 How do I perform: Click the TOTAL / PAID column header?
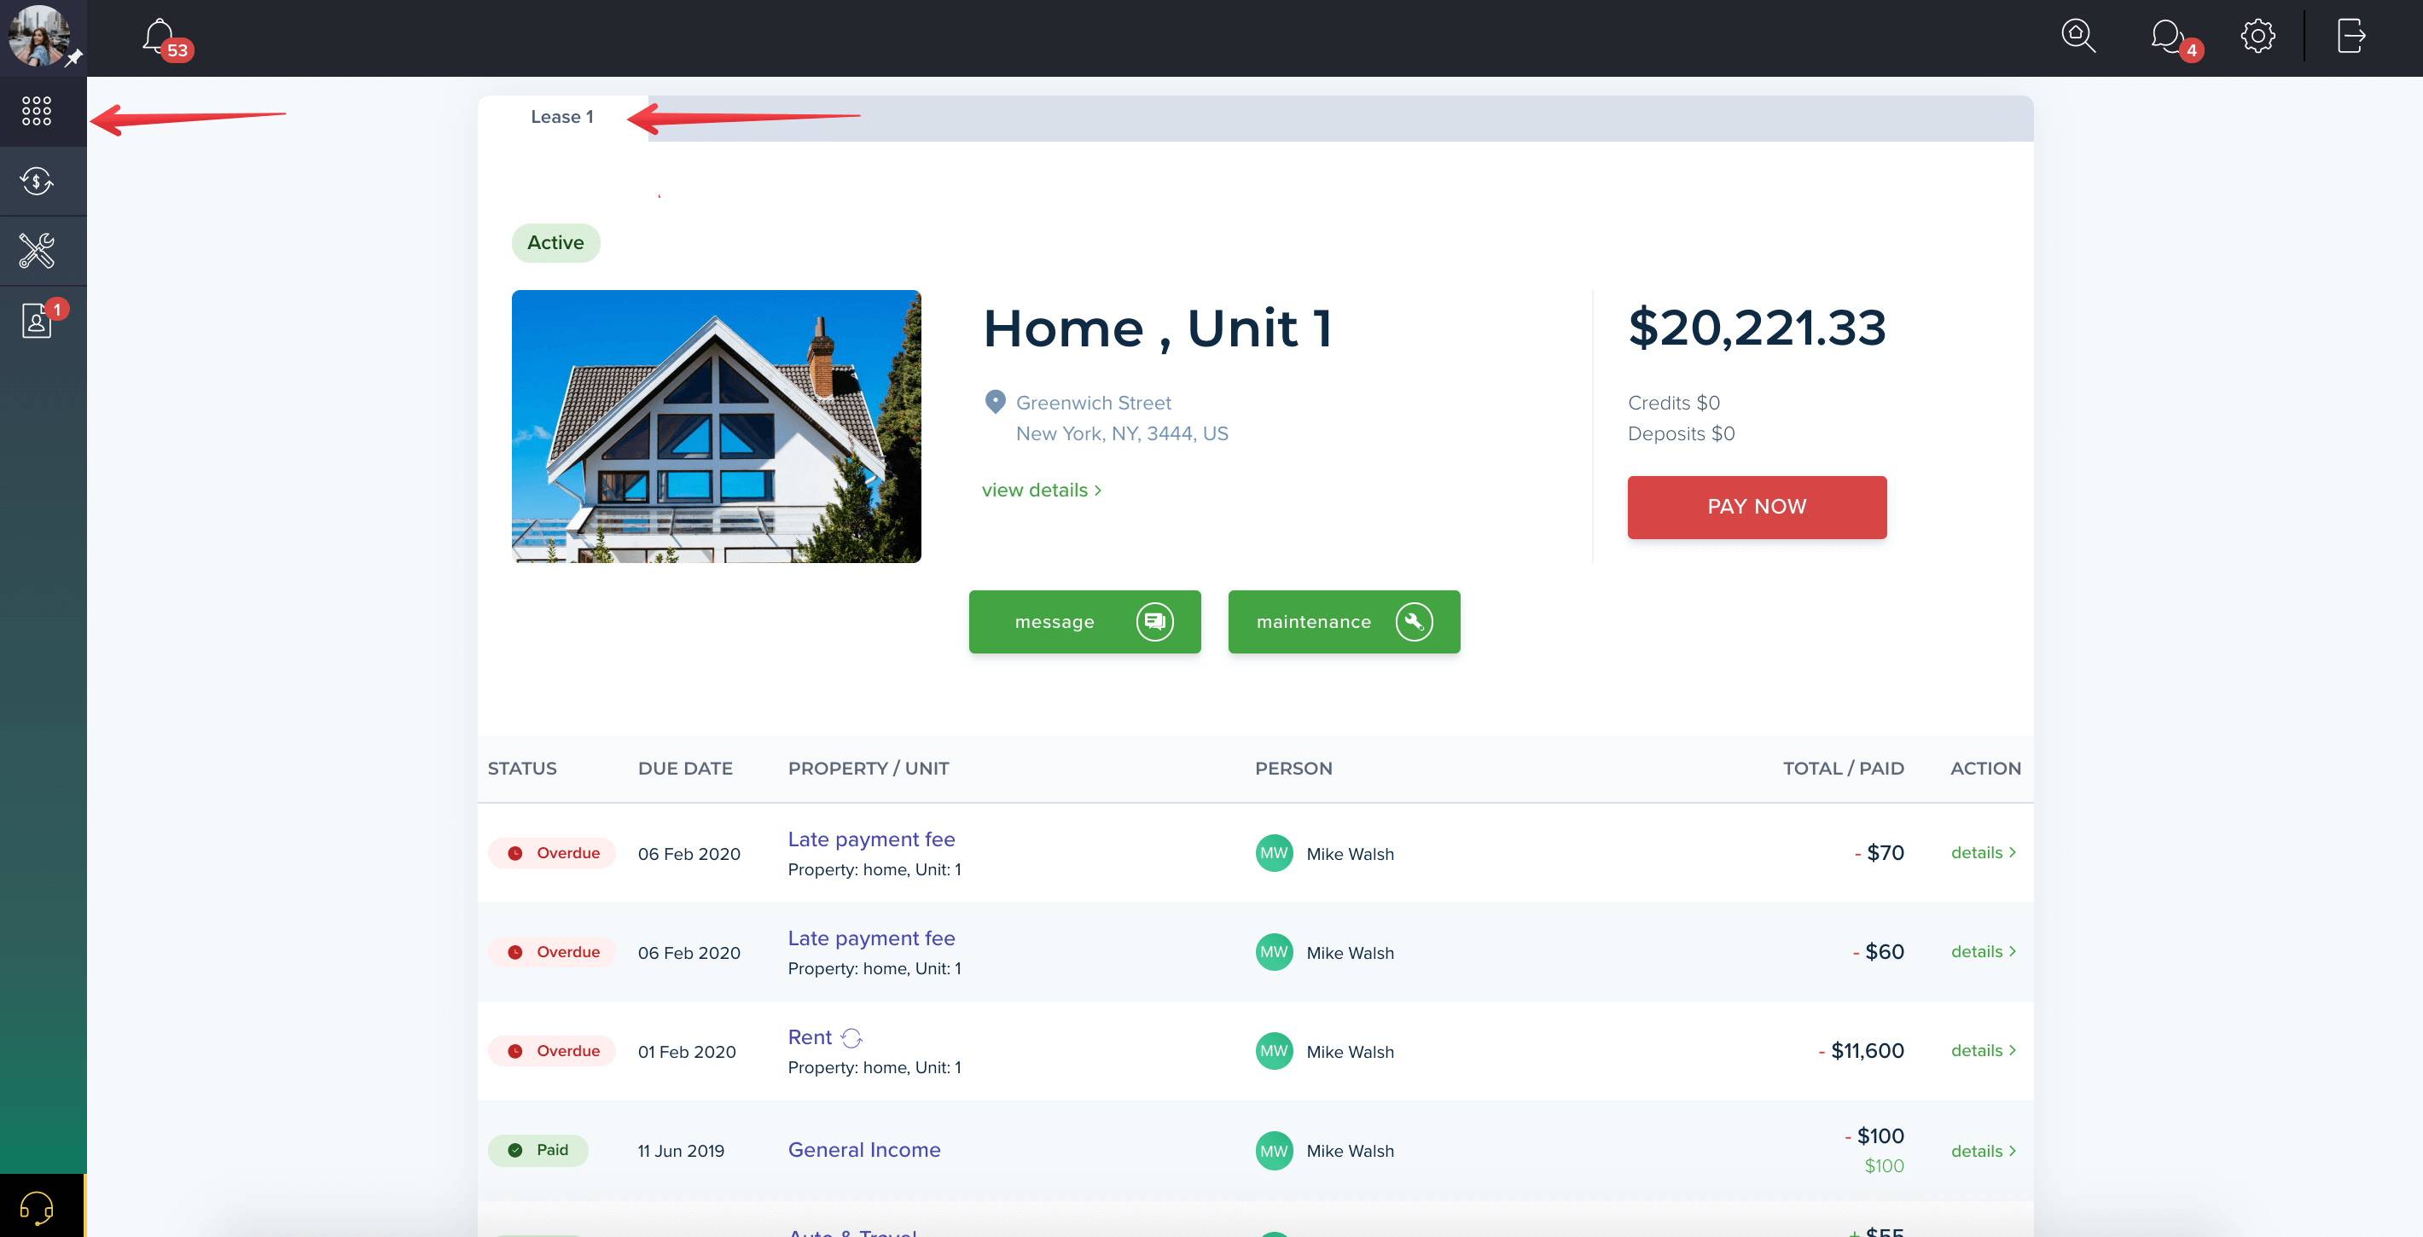1843,769
